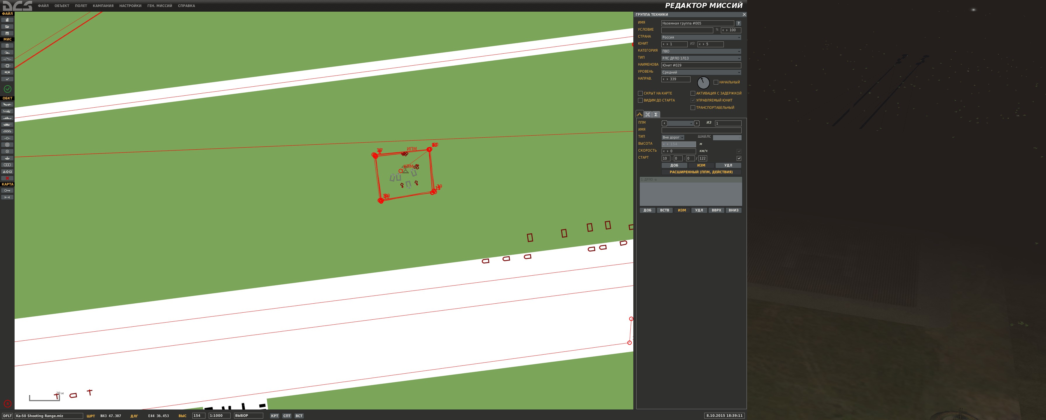Toggle АКТИВАЦИЯ С ЗАДЕРЖКОЙ checkbox
The image size is (1046, 420).
click(693, 93)
